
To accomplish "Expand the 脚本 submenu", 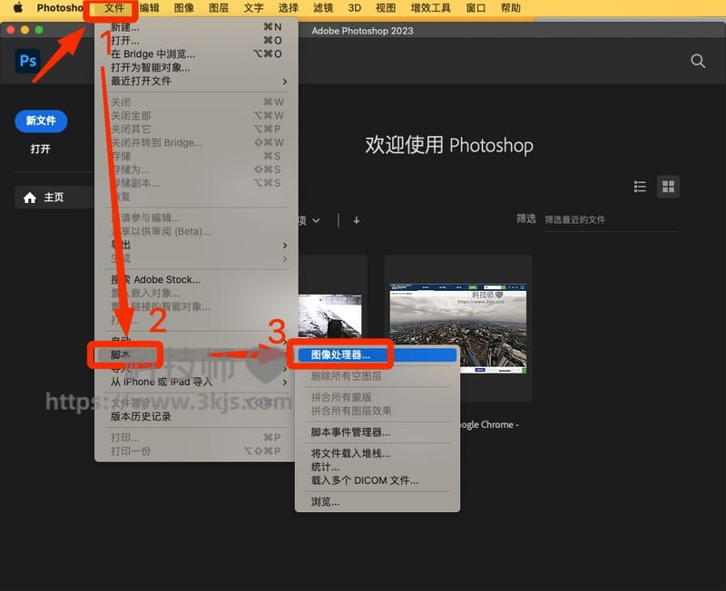I will pos(196,354).
